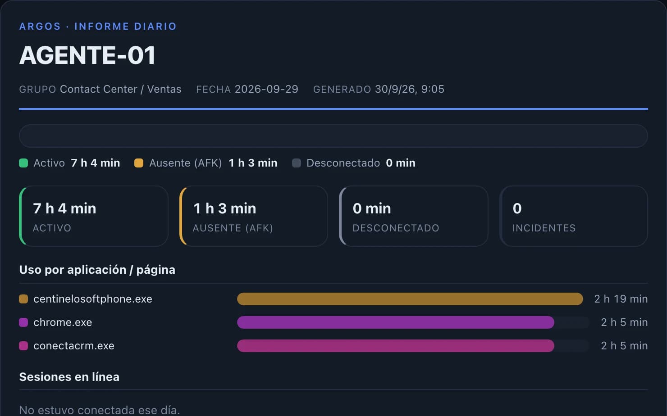667x416 pixels.
Task: Click the centinelosoftphone.exe usage bar
Action: [x=410, y=299]
